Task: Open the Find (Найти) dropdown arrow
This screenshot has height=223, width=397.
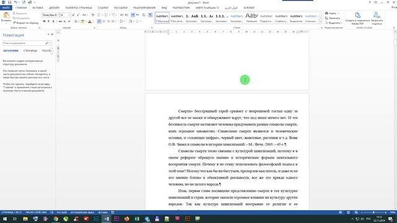Action: 339,13
